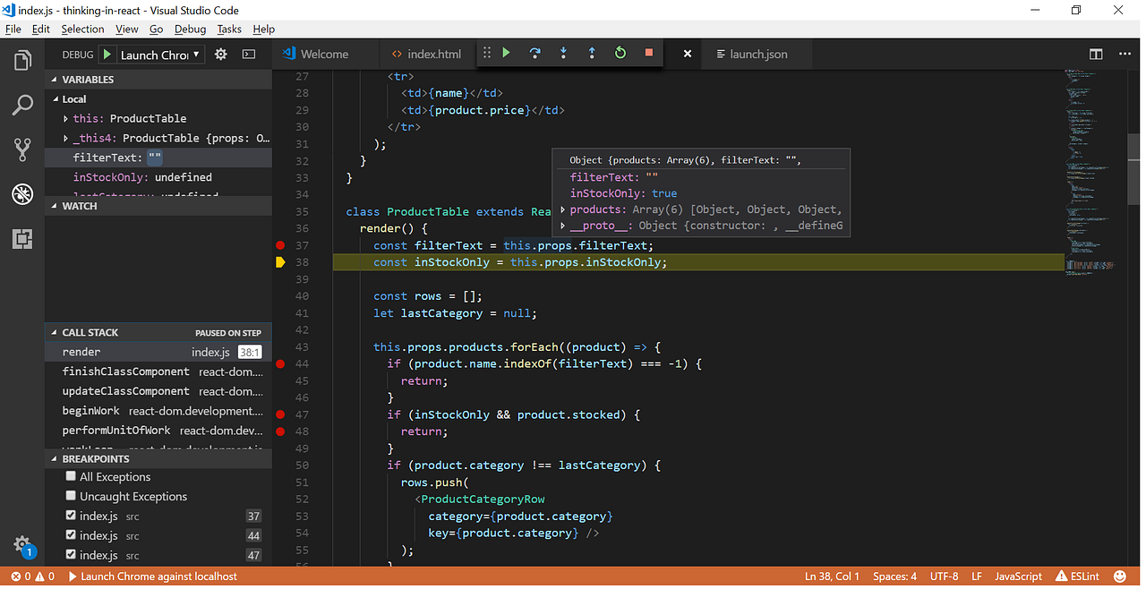Switch to the index.html tab
1146x589 pixels.
tap(427, 54)
